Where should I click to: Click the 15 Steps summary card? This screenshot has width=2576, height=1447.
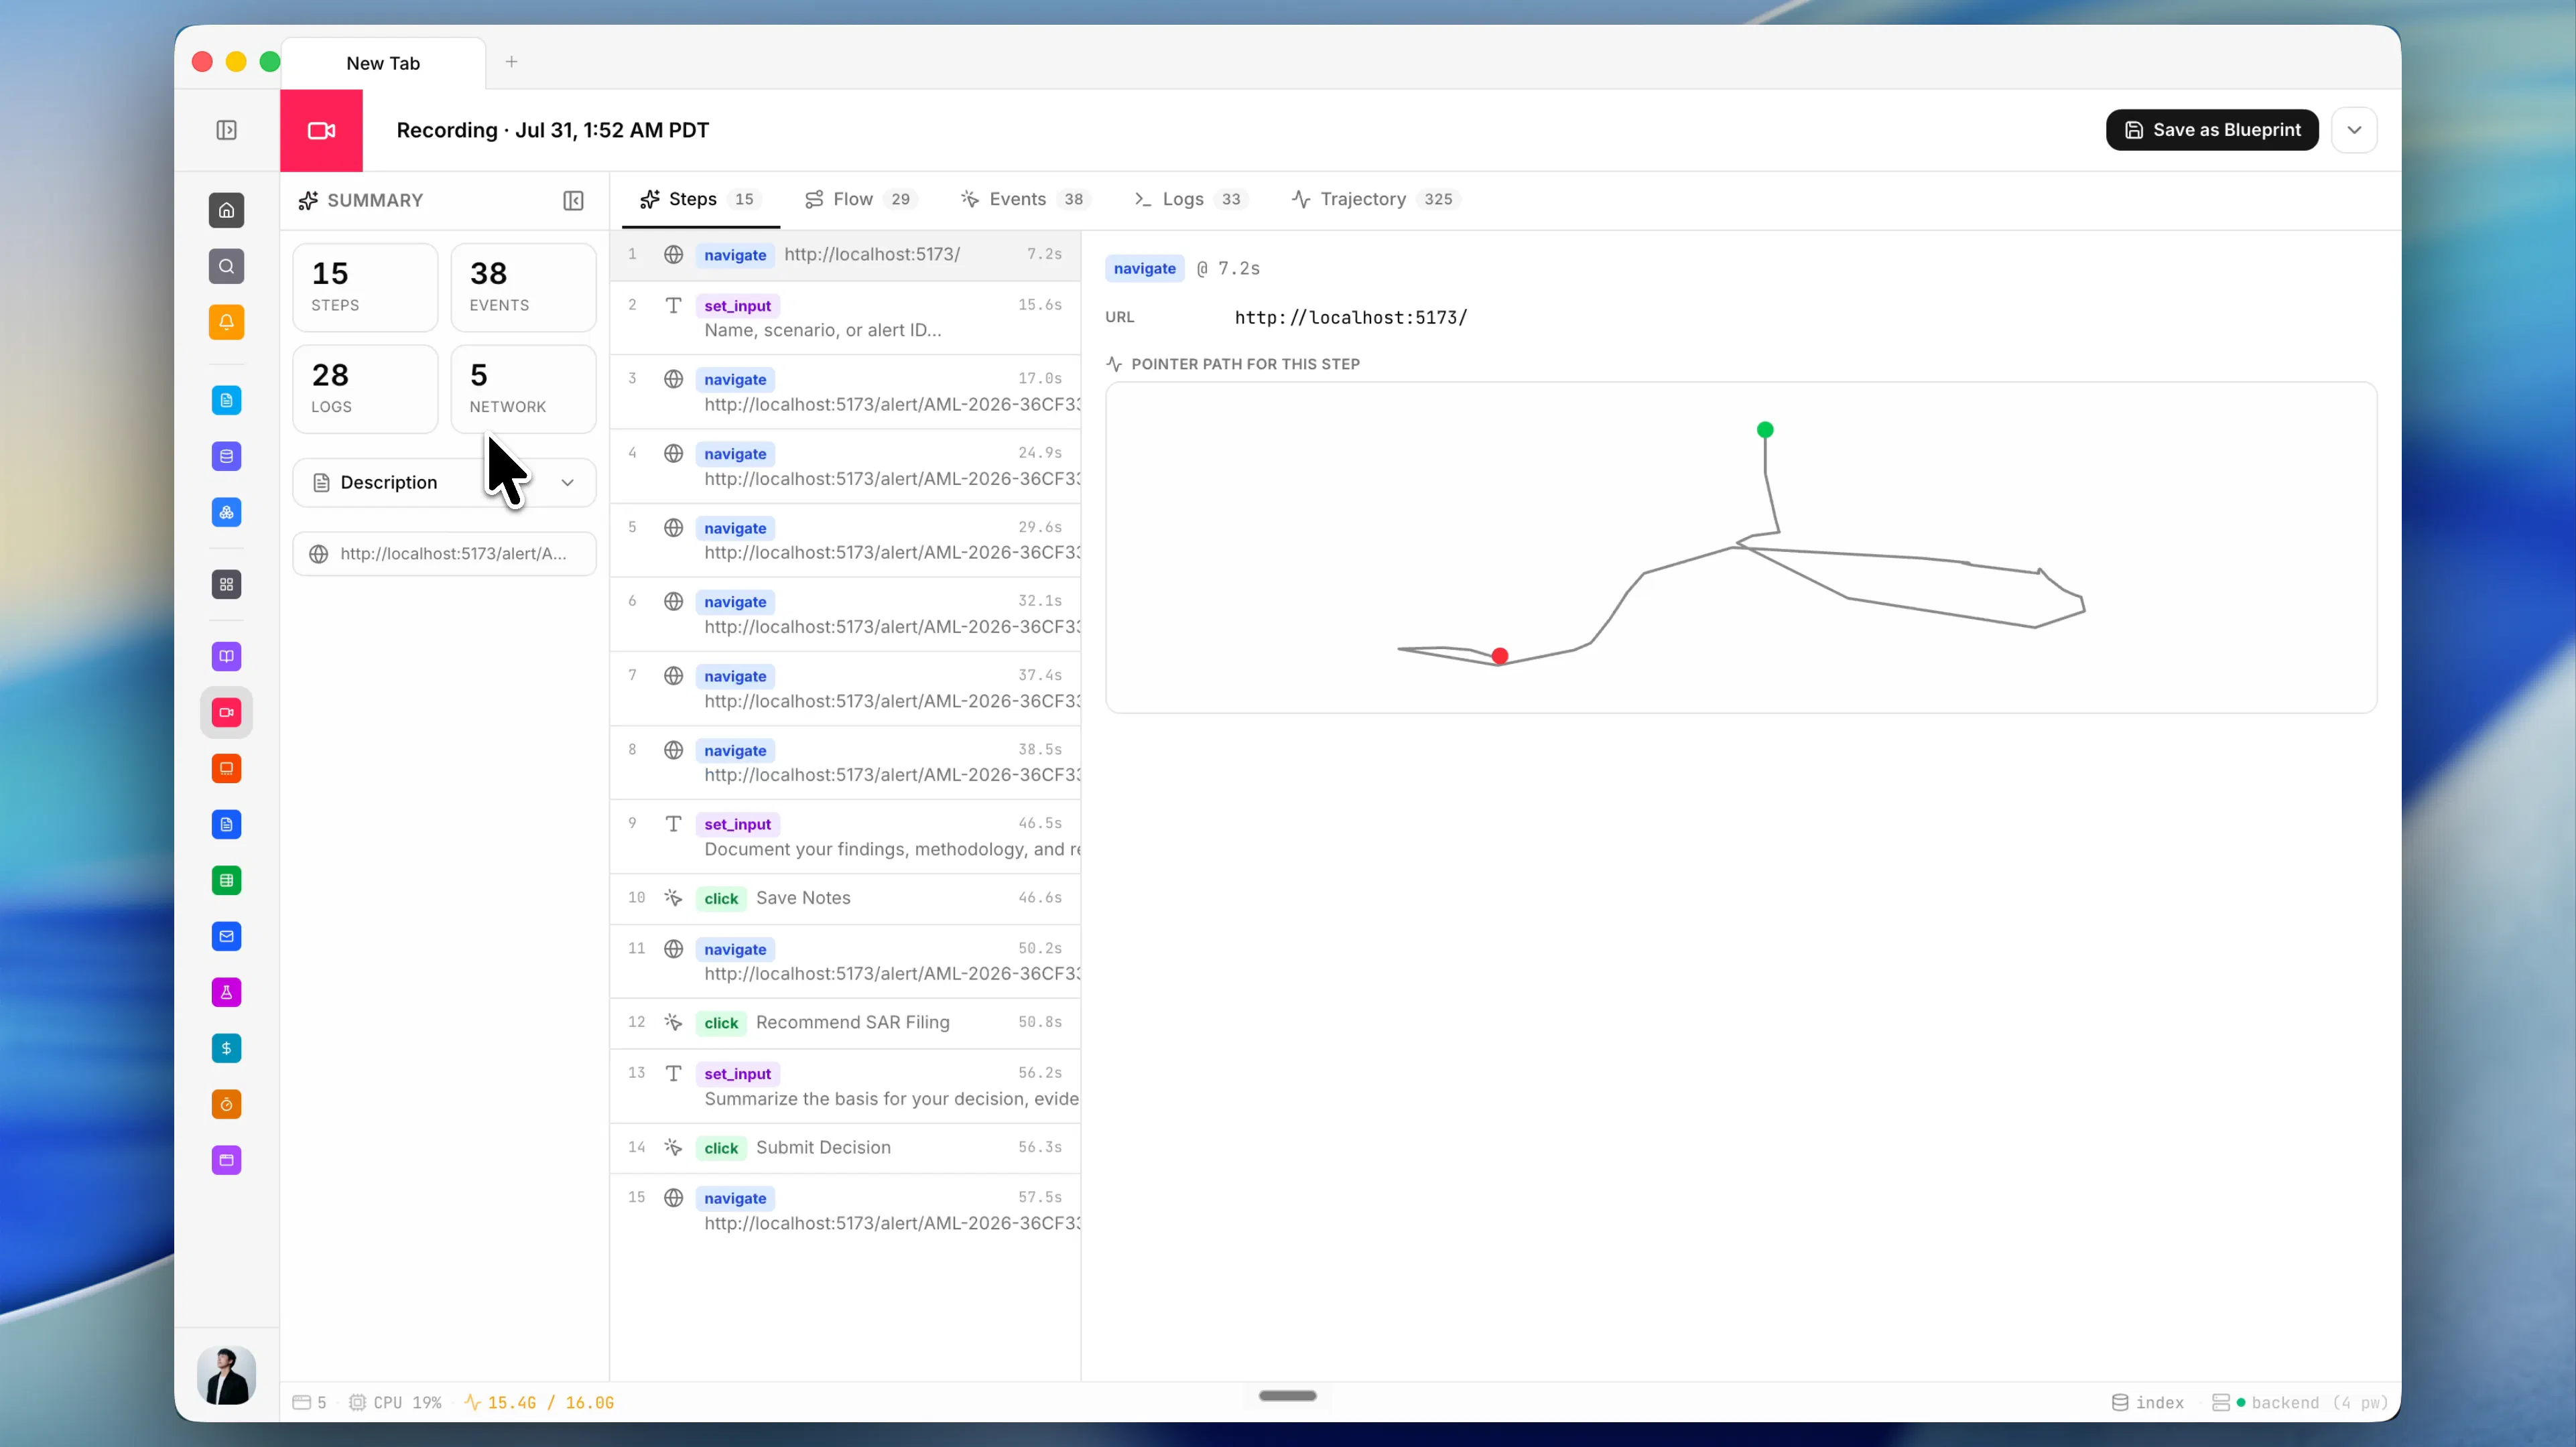(x=365, y=287)
